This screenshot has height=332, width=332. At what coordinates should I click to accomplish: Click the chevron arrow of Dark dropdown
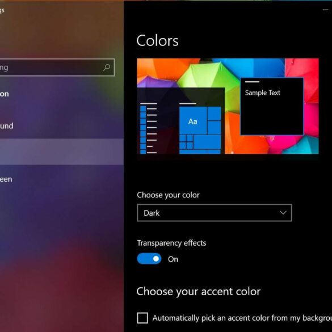tap(283, 213)
